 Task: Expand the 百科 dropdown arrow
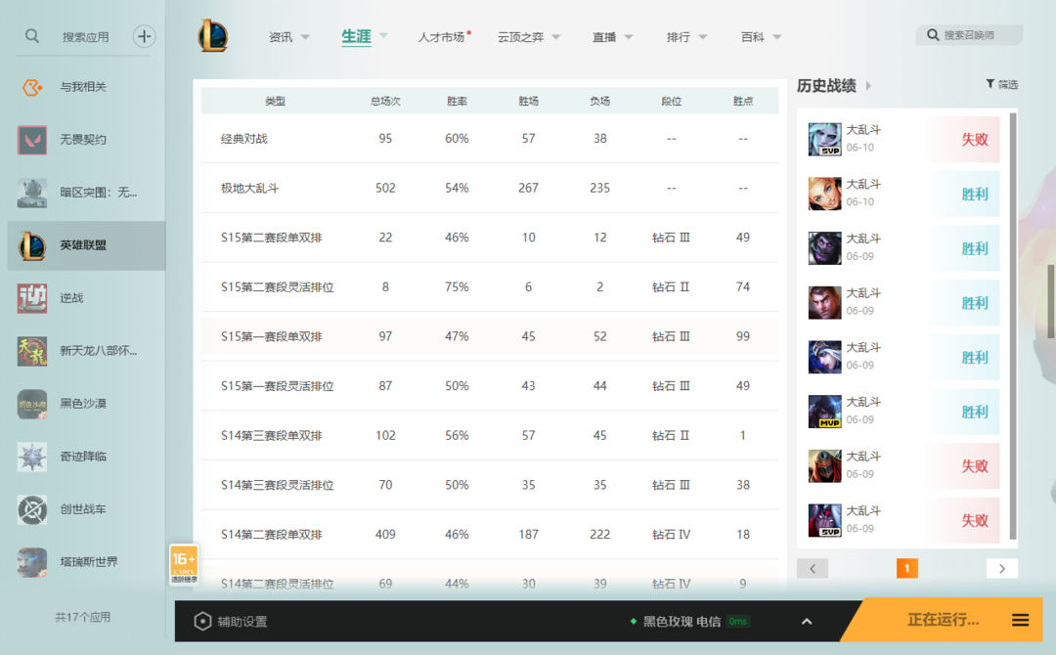coord(776,37)
